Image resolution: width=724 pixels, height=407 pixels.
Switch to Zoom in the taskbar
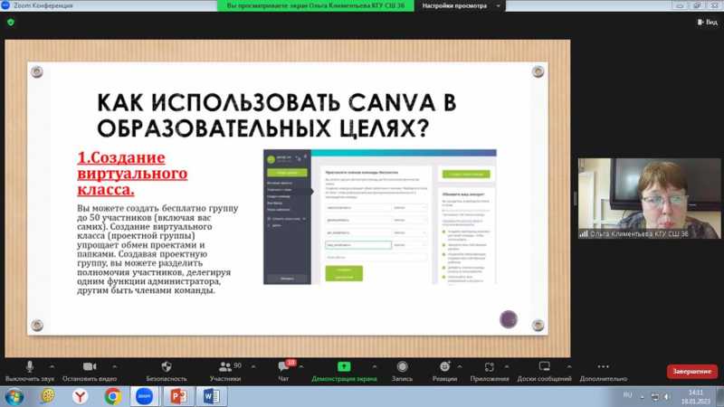(145, 396)
